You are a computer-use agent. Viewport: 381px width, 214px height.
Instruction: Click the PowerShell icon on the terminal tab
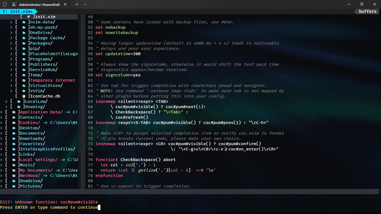[x=14, y=4]
